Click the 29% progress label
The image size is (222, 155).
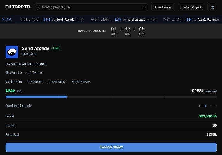[x=19, y=91]
